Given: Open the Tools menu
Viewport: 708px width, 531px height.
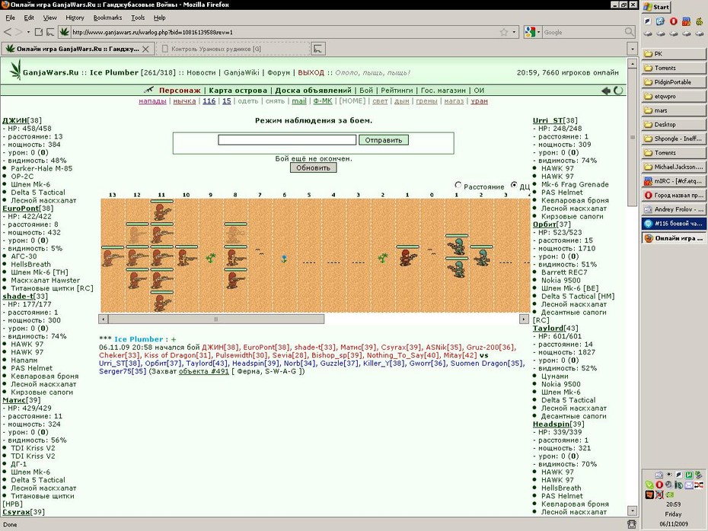Looking at the screenshot, I should point(138,17).
